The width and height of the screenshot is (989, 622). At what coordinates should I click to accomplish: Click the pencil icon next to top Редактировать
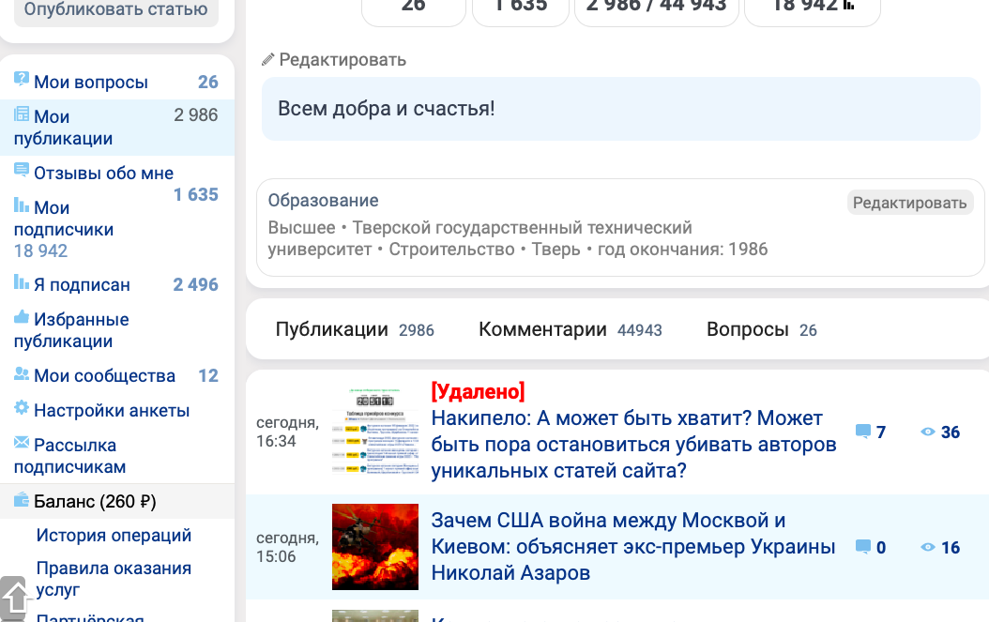pos(267,60)
